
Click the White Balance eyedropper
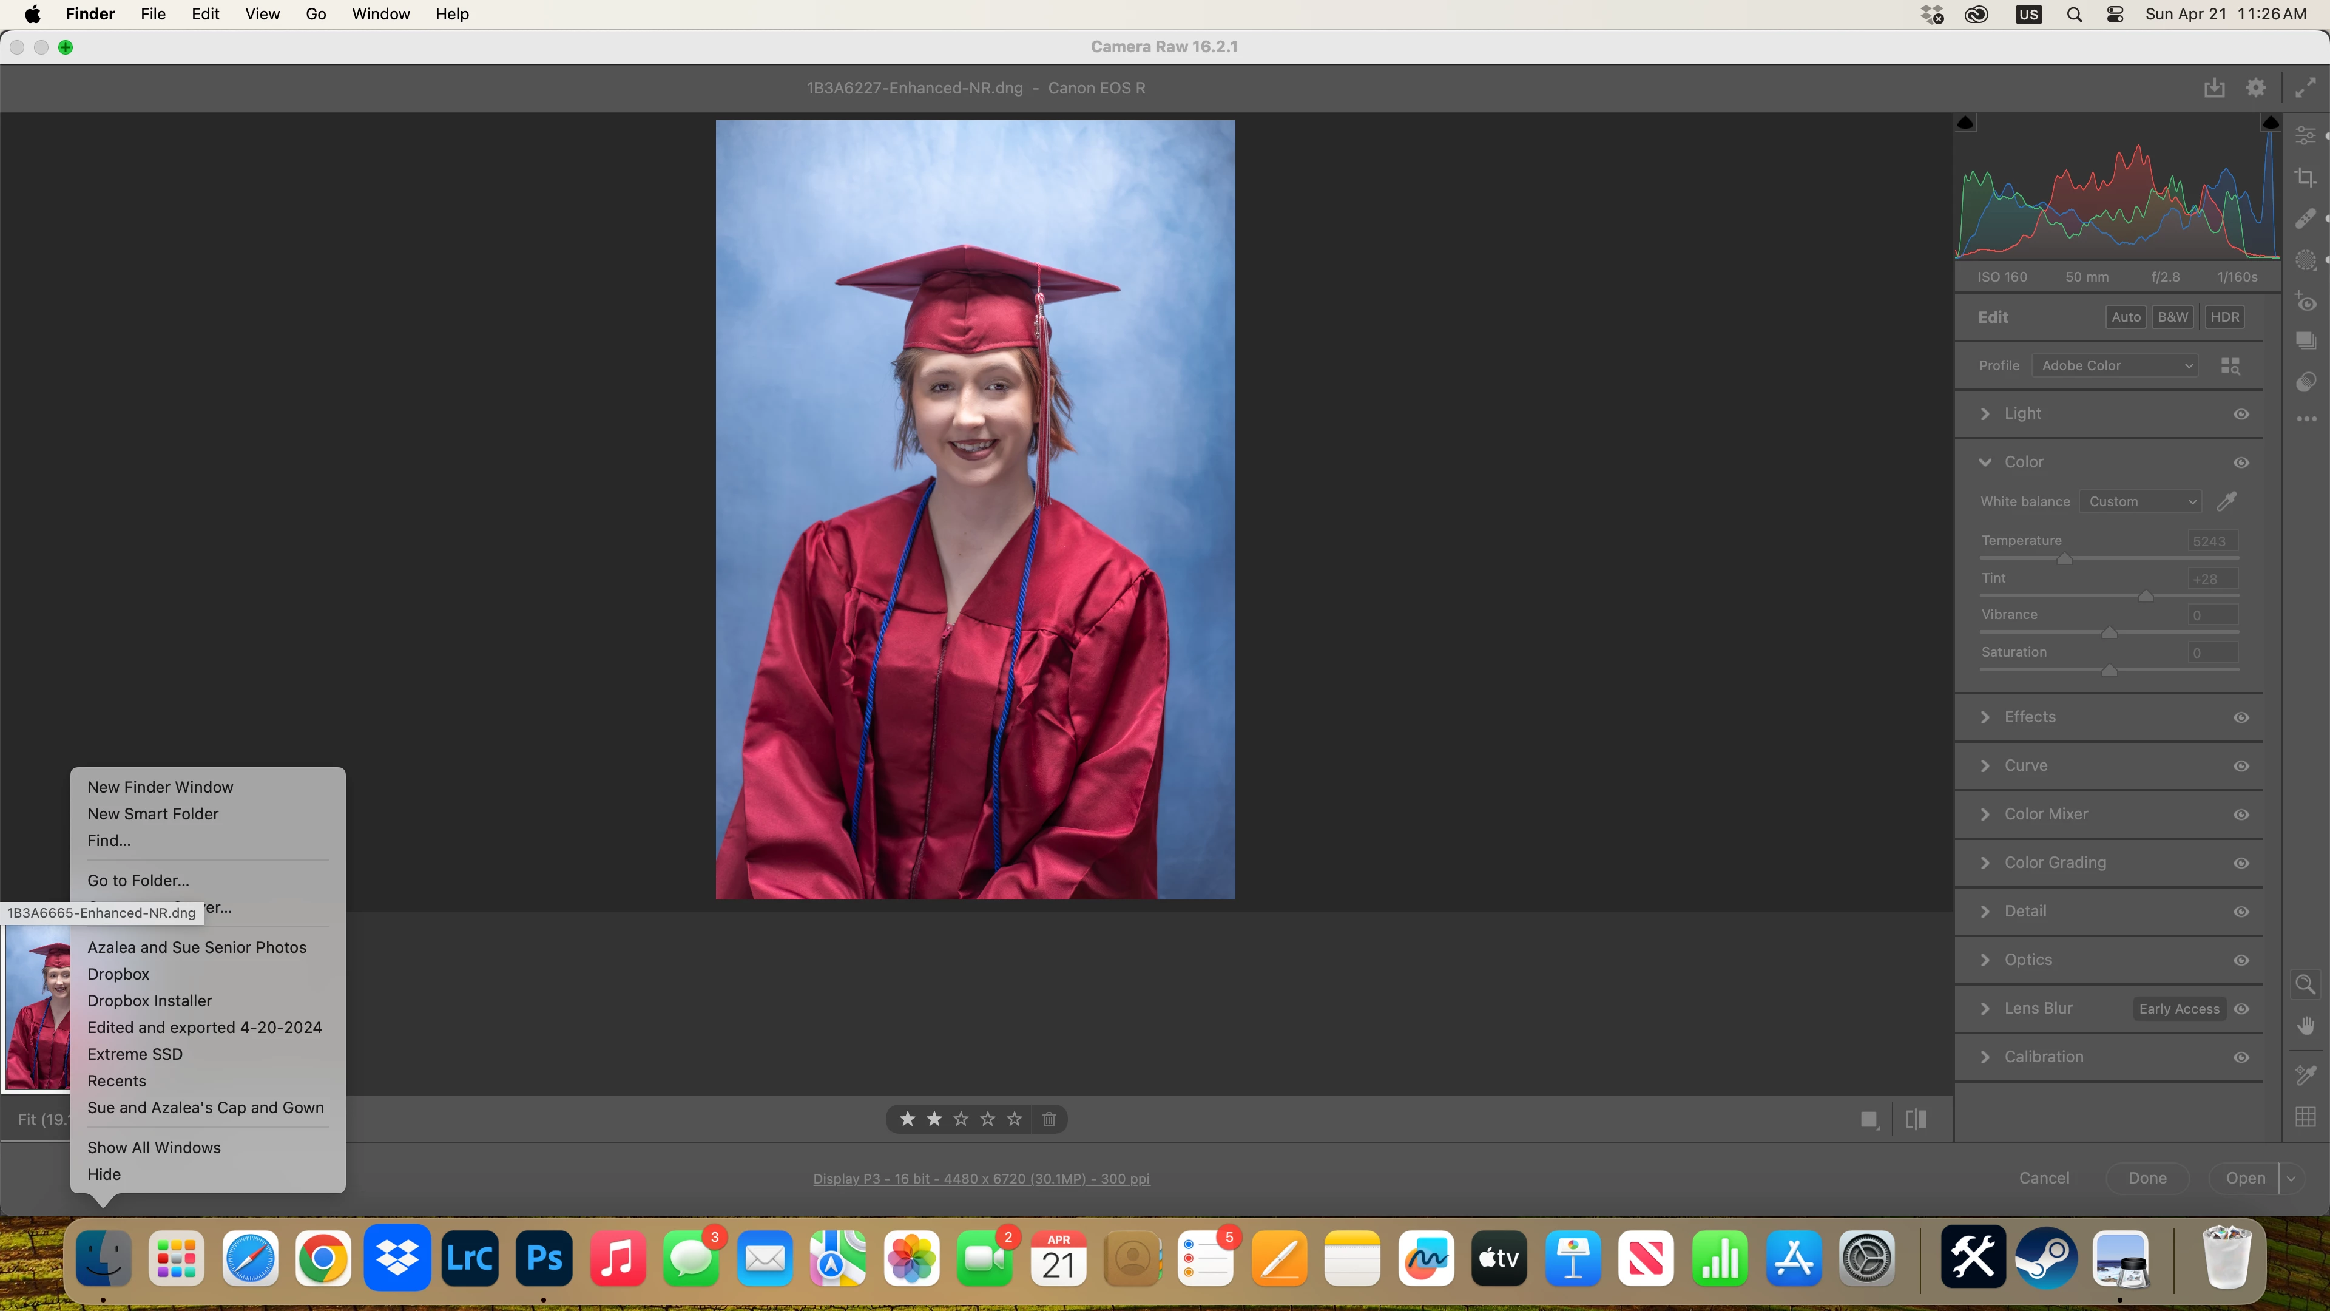[x=2227, y=501]
